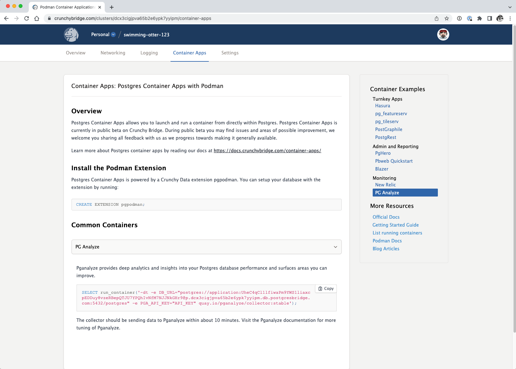This screenshot has height=369, width=516.
Task: Select the PostgRest example
Action: pos(386,137)
